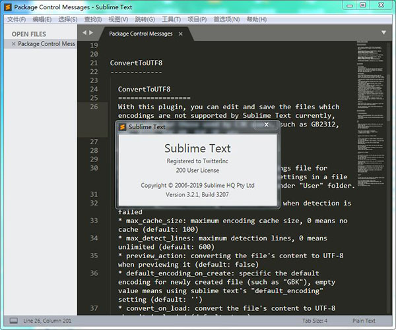Click line number 26 in gutter
Image resolution: width=396 pixels, height=330 pixels.
tap(94, 107)
